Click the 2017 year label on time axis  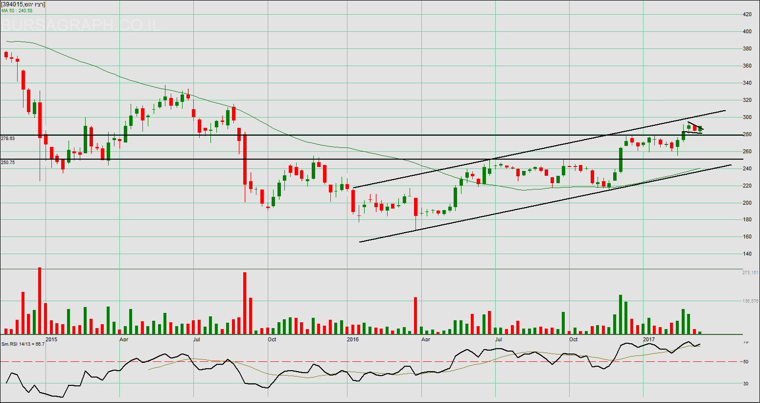click(x=649, y=339)
